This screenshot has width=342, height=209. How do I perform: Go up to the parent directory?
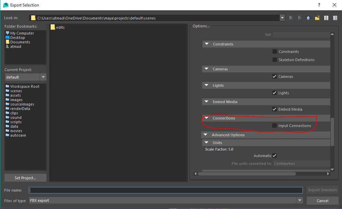[308, 17]
